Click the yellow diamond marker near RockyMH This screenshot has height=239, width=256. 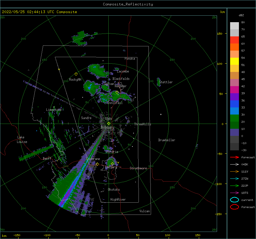(76, 74)
